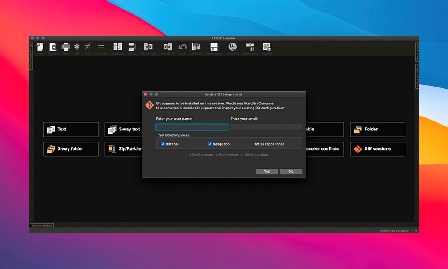Uncheck the diff tool checkbox
Screen dimensions: 448x269
coord(163,144)
